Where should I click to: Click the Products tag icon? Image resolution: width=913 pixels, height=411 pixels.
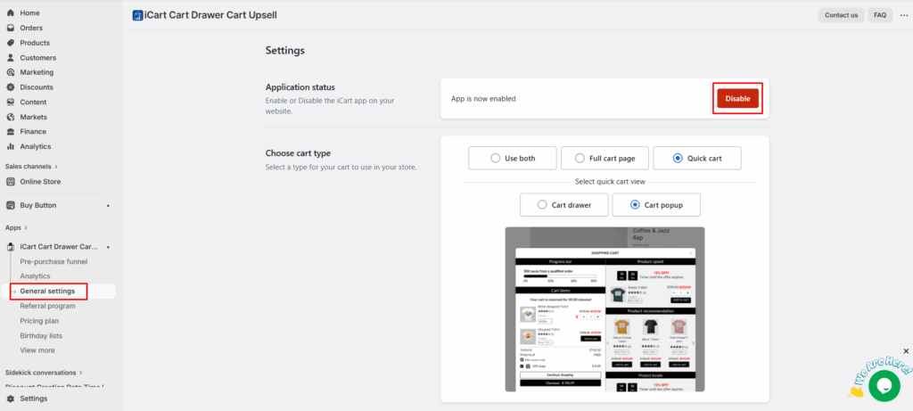(11, 43)
